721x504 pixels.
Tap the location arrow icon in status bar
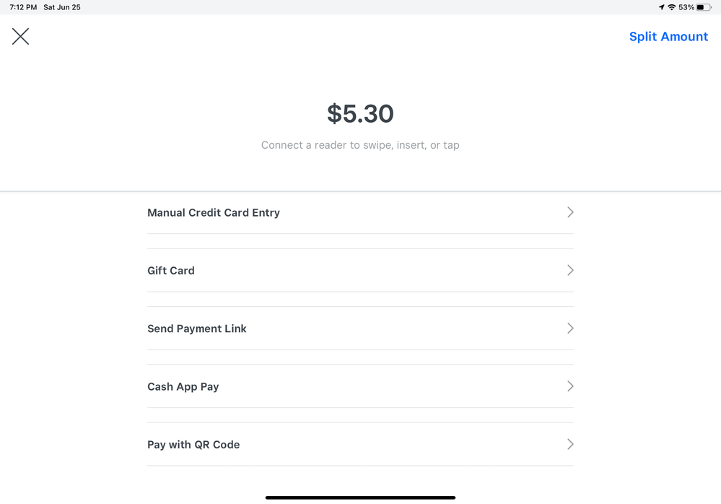coord(661,7)
